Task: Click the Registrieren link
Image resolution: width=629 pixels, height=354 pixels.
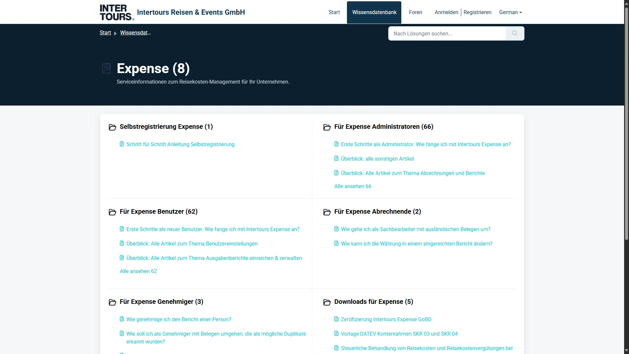Action: [x=477, y=12]
